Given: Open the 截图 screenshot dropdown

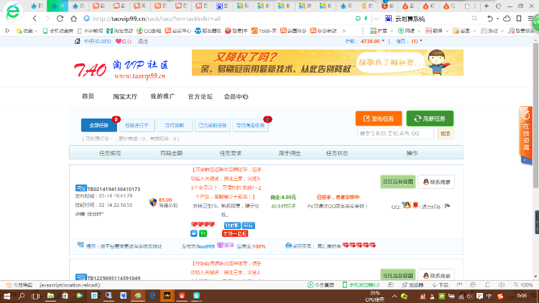Looking at the screenshot, I should pos(464,31).
